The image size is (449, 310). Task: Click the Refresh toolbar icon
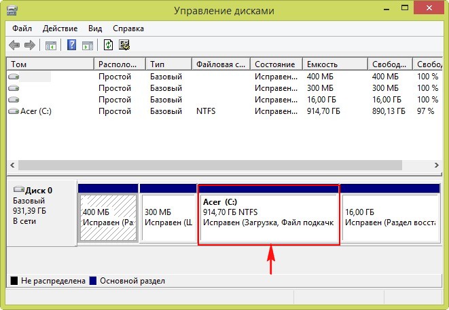click(108, 45)
